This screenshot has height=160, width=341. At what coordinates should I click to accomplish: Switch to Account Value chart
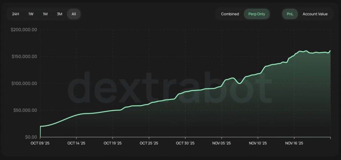(x=315, y=14)
